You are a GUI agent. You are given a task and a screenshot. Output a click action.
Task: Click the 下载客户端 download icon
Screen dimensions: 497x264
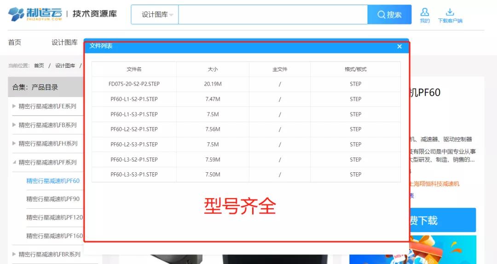450,16
